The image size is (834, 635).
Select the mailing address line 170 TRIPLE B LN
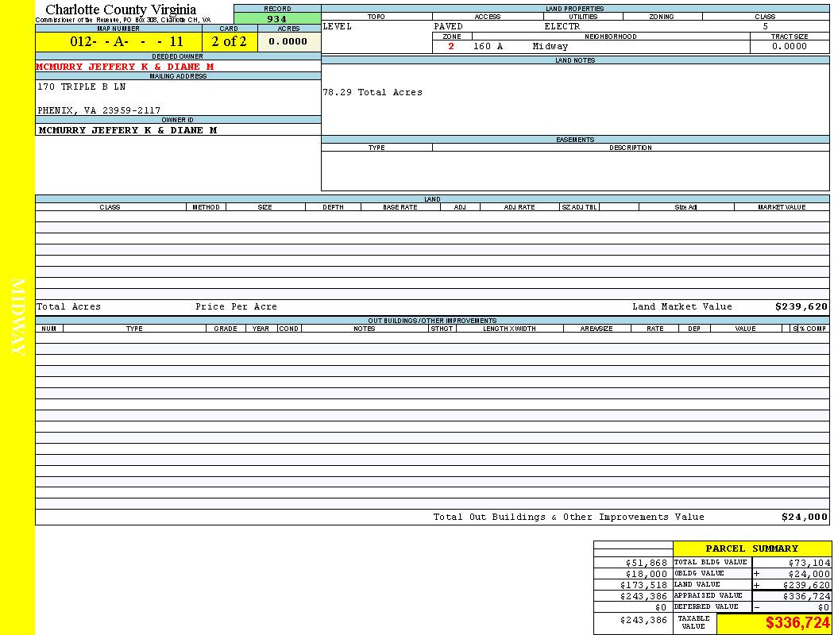coord(82,87)
